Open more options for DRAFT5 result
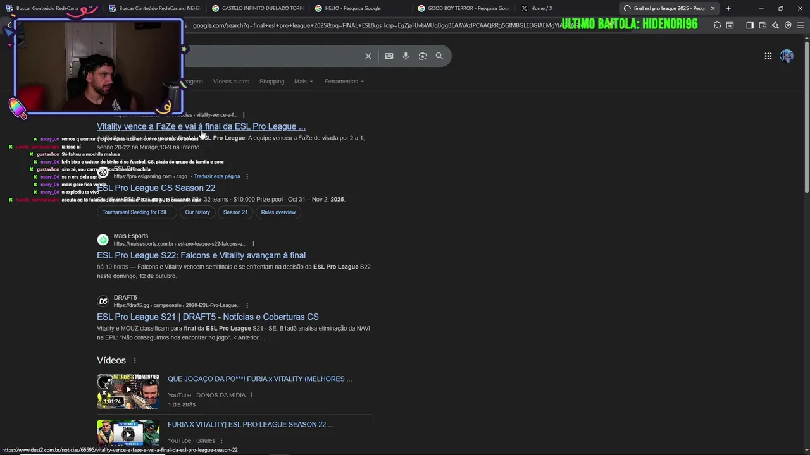Viewport: 810px width, 455px height. 247,305
